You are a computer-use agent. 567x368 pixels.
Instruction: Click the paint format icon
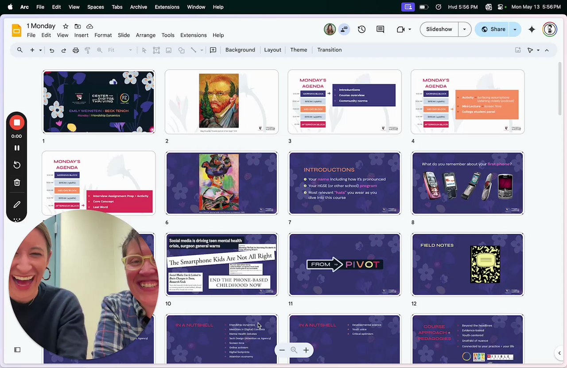point(87,50)
